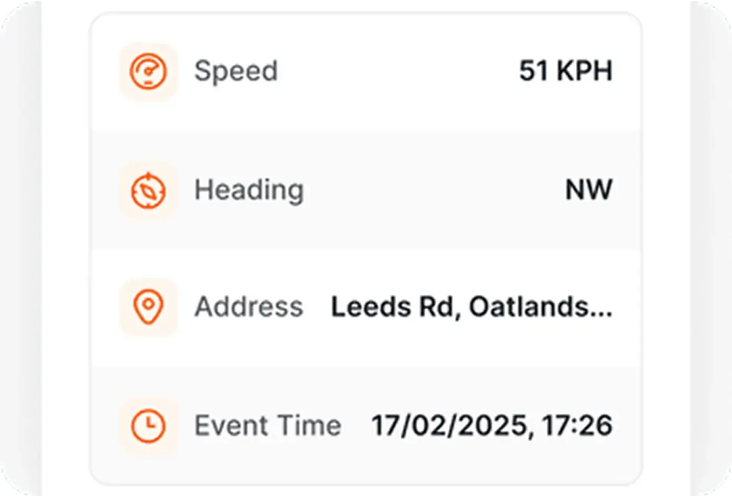Viewport: 732px width, 496px height.
Task: Click the 51 KPH speed value
Action: click(565, 71)
